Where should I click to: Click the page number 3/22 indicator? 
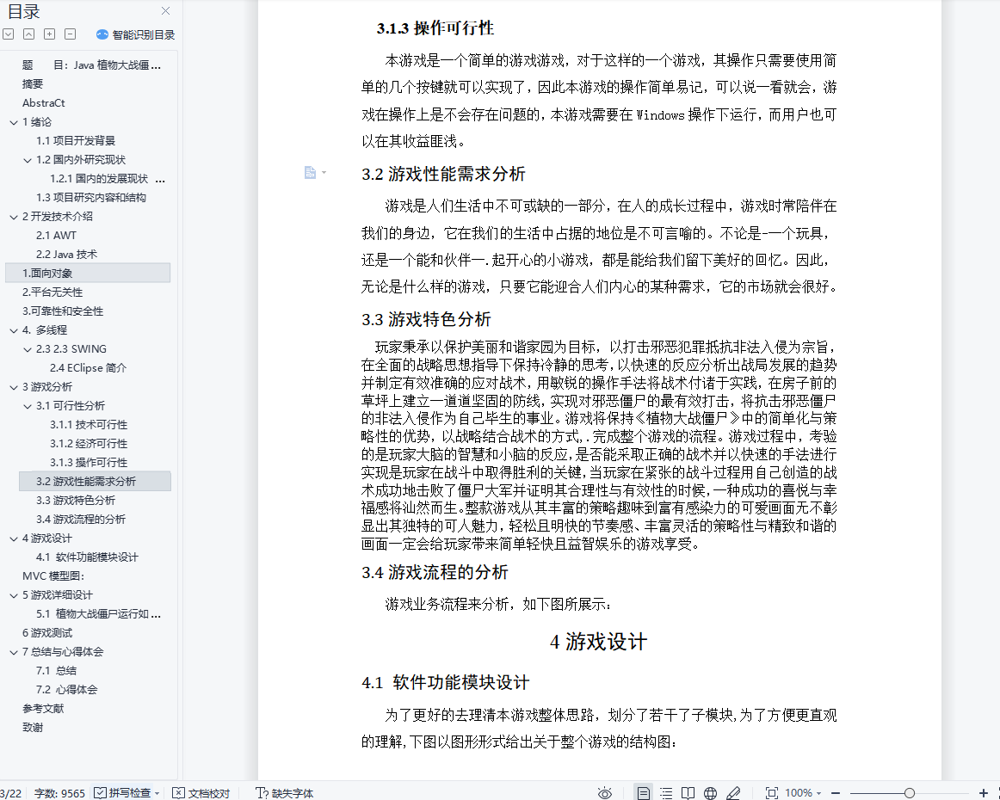click(x=11, y=793)
